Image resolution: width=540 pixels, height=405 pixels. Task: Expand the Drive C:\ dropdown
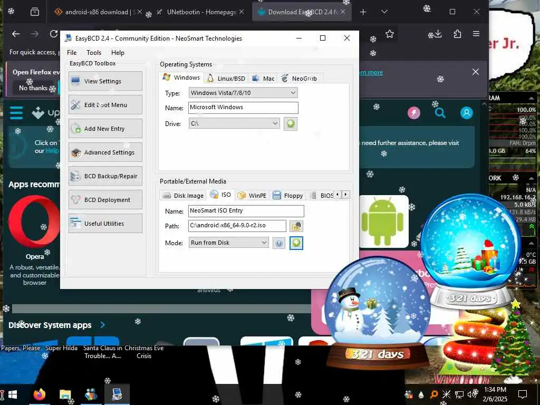[234, 123]
